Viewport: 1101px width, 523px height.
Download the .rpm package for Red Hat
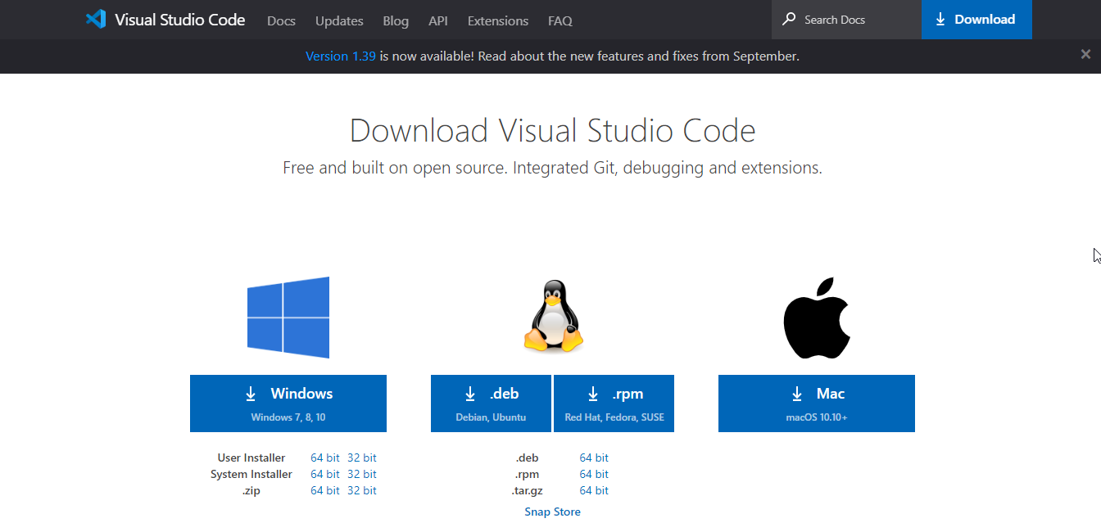coord(614,404)
